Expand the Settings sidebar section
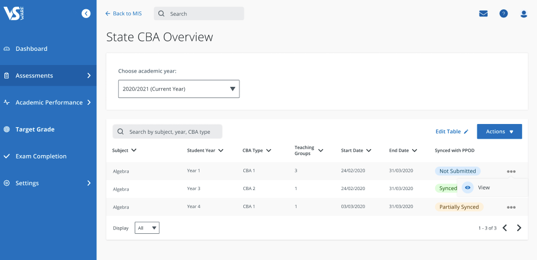The width and height of the screenshot is (537, 260). click(48, 183)
